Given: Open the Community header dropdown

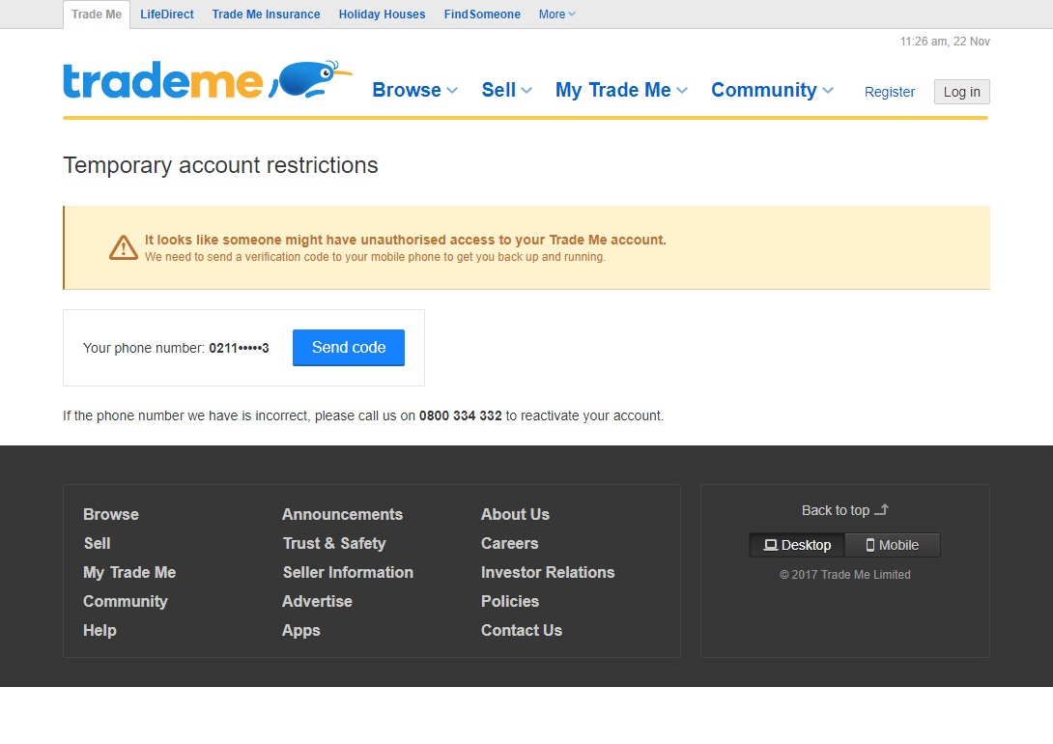Looking at the screenshot, I should (x=772, y=90).
